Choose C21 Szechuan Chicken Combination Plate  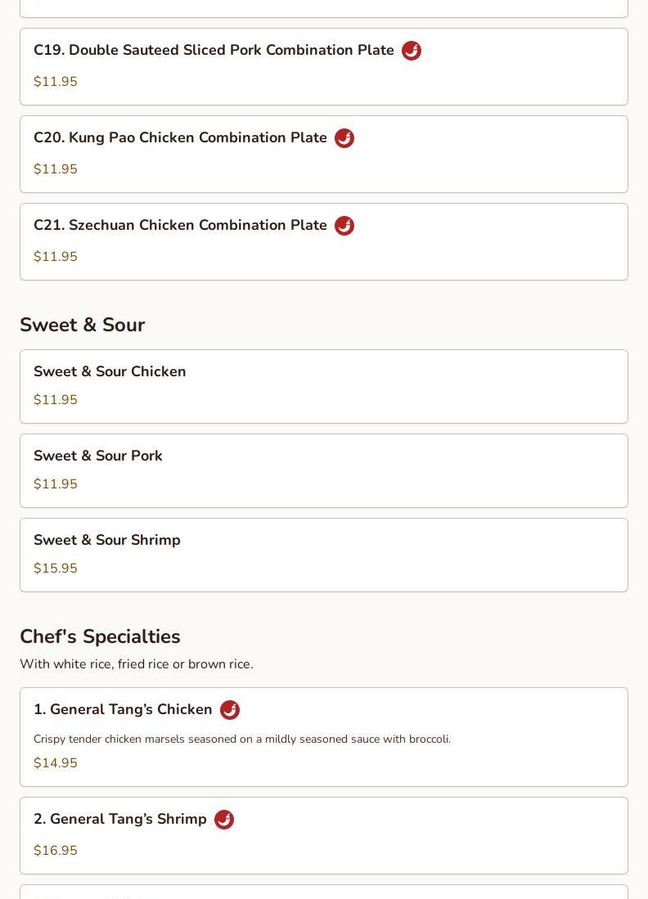[324, 242]
